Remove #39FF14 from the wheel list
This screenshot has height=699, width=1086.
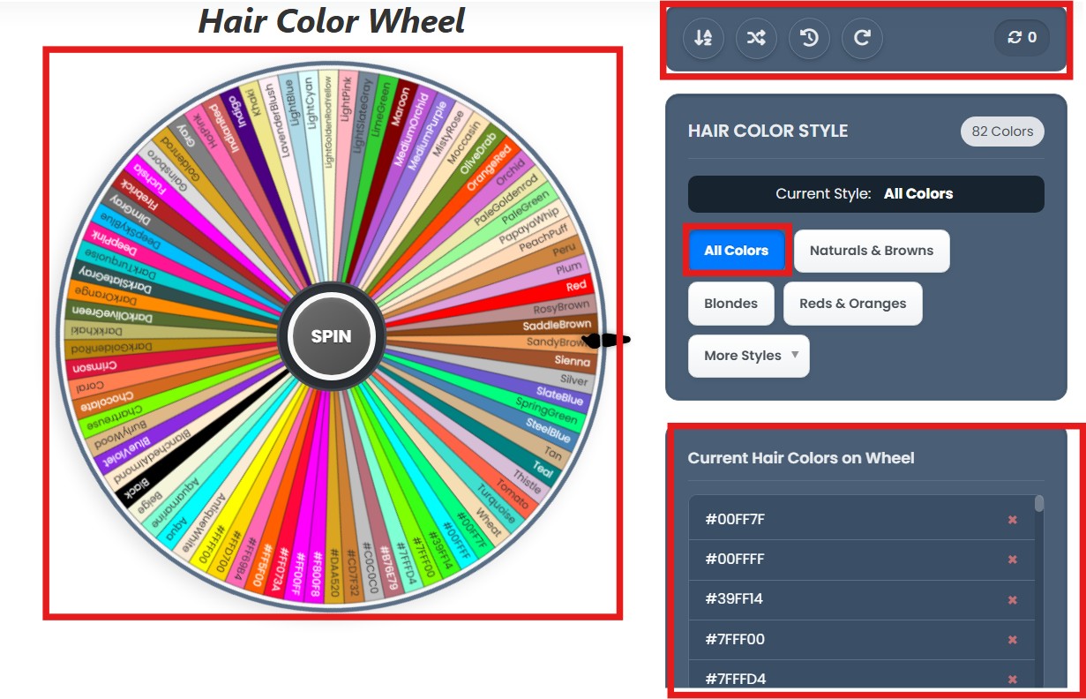click(x=1013, y=600)
